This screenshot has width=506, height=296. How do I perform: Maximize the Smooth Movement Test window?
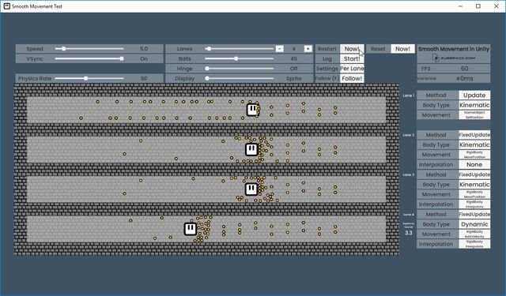pyautogui.click(x=478, y=6)
